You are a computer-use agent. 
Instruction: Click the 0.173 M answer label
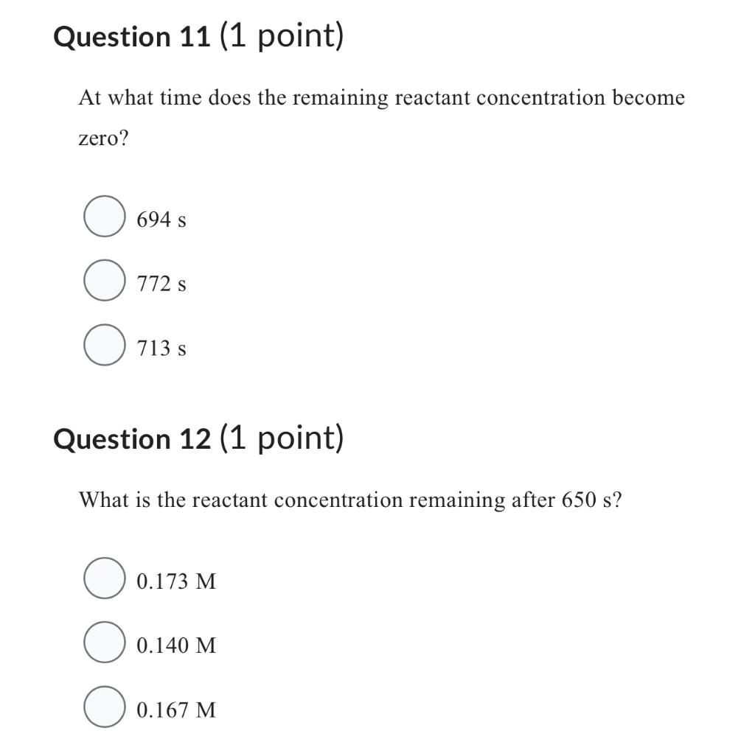[175, 582]
